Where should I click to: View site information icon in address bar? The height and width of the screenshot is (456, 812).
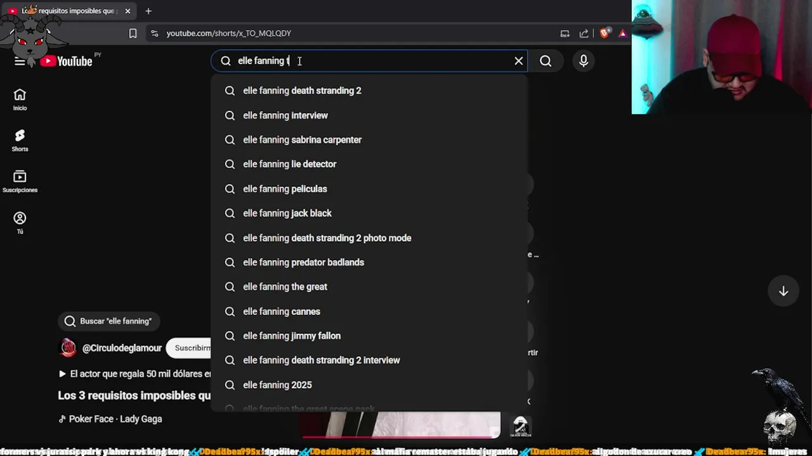click(154, 34)
